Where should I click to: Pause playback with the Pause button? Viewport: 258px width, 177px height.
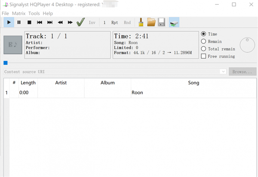(x=19, y=22)
